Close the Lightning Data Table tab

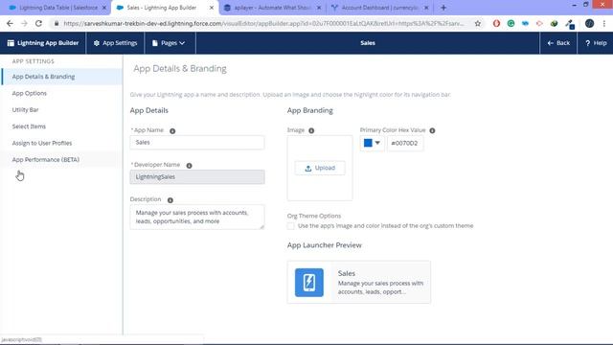point(104,8)
